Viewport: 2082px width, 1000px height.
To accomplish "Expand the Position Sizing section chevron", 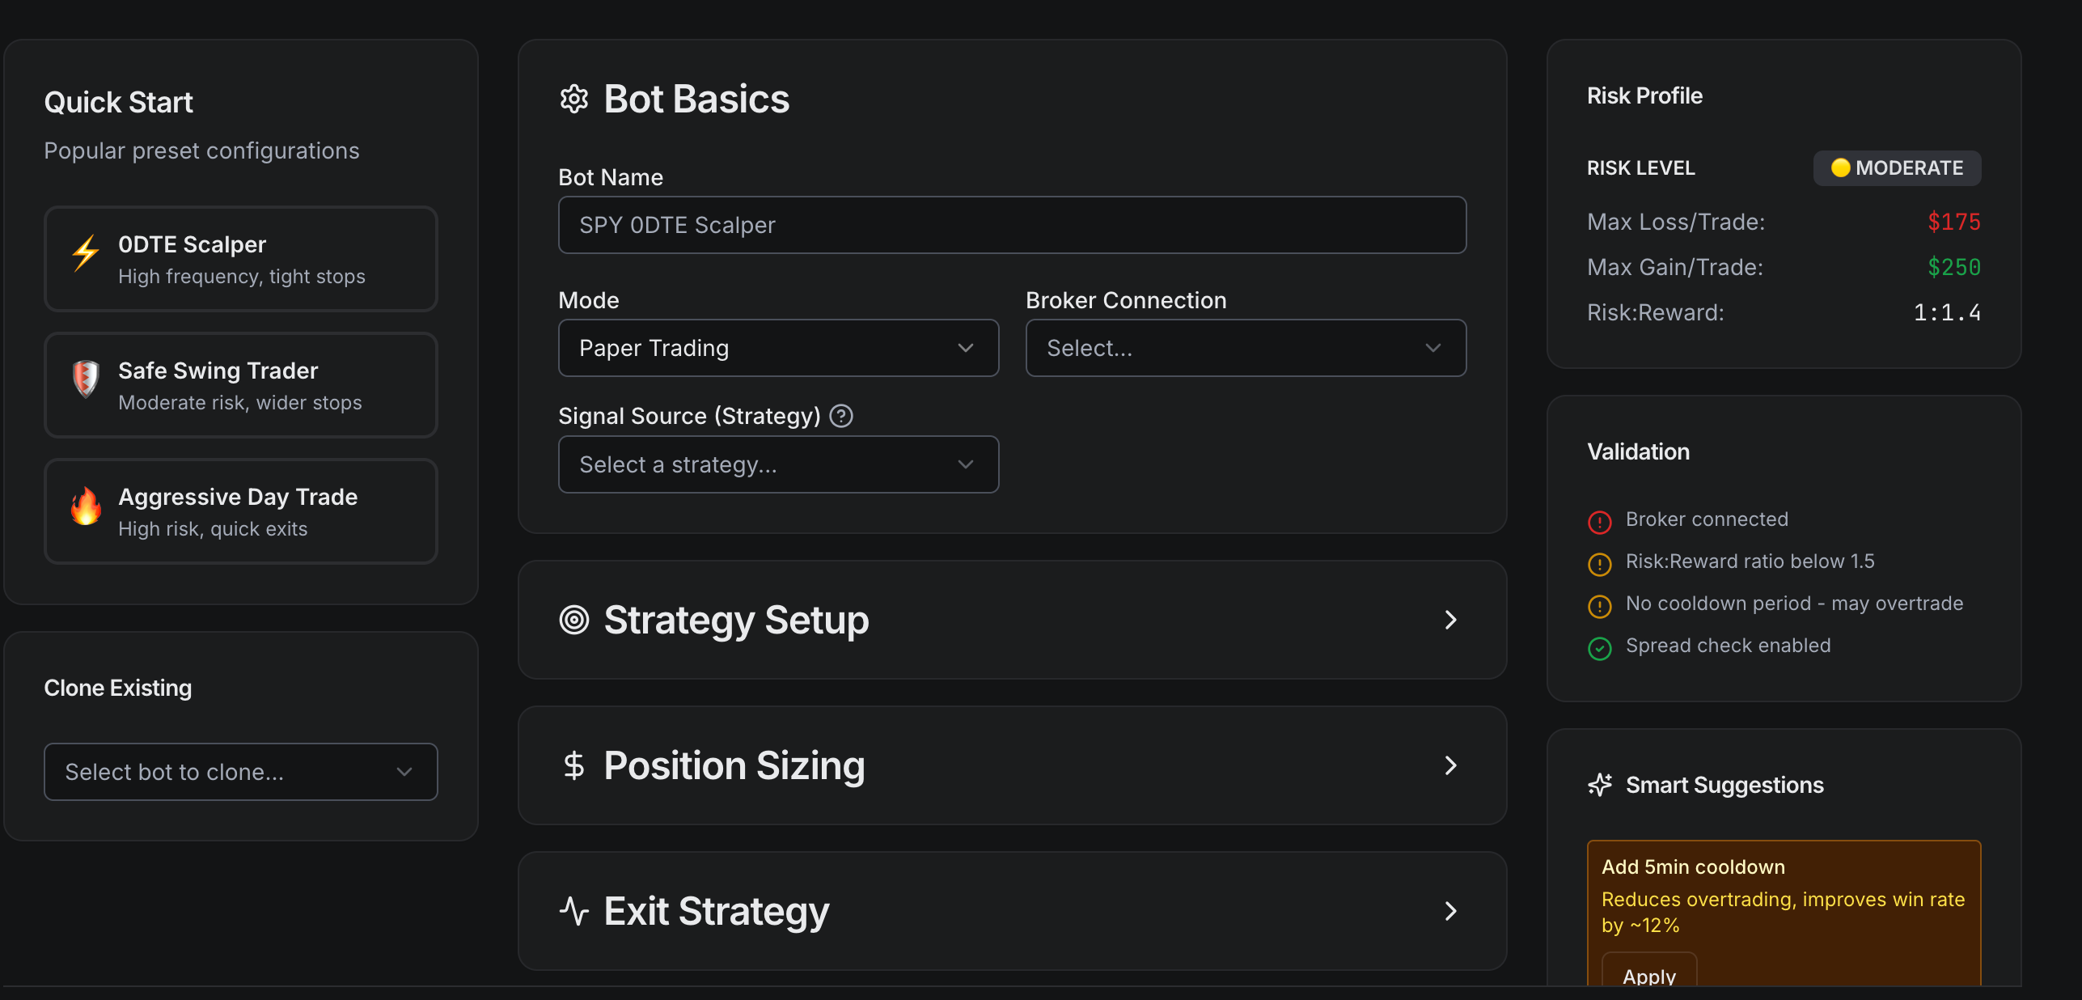I will click(x=1451, y=766).
